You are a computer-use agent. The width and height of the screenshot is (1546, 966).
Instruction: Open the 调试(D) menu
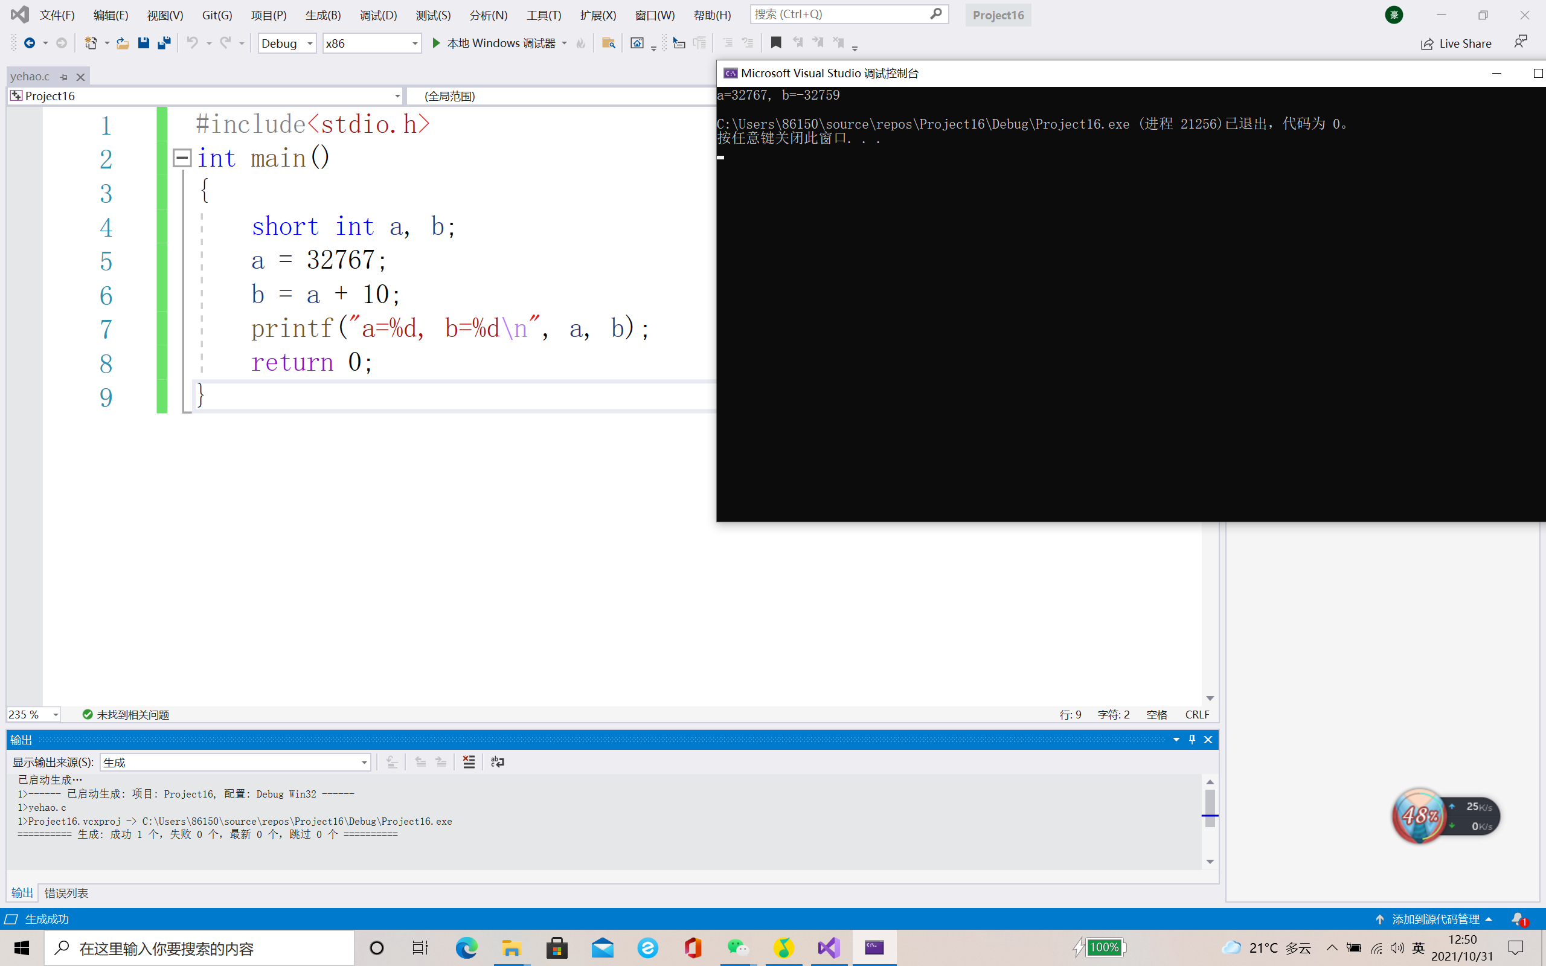(377, 14)
